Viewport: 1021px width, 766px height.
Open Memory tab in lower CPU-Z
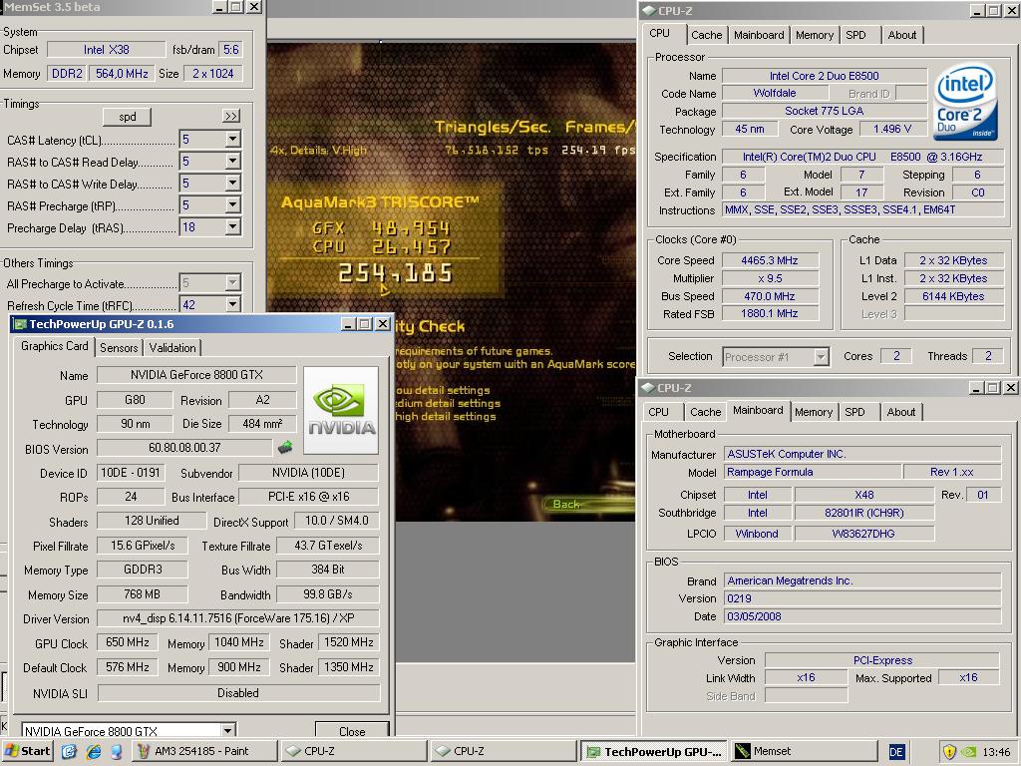click(814, 412)
